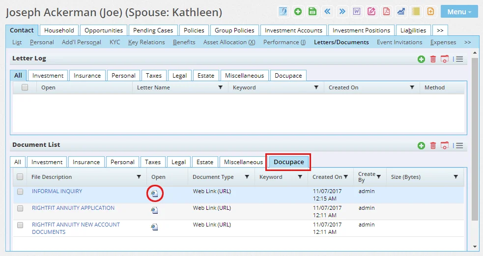Open File Description column filter dropdown
The image size is (483, 256).
click(x=139, y=177)
